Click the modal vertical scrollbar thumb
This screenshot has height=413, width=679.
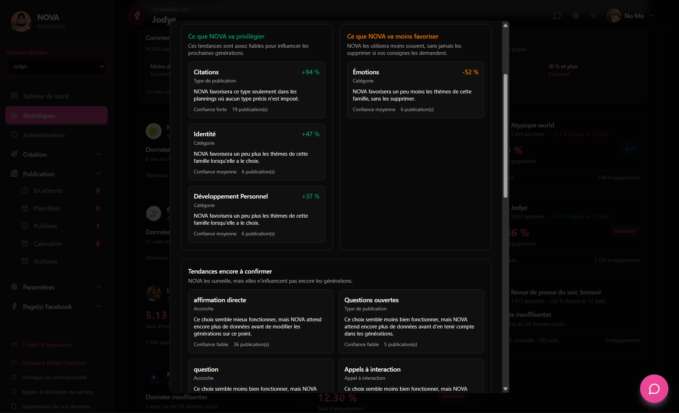coord(505,136)
